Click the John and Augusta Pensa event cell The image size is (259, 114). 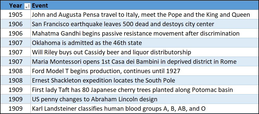pos(141,15)
